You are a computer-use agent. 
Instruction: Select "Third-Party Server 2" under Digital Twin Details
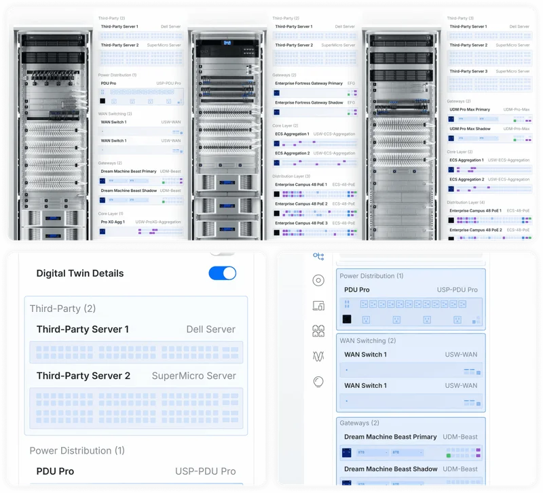83,376
